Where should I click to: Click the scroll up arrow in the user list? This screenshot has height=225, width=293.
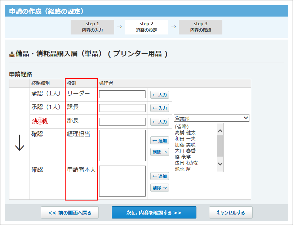pos(220,131)
